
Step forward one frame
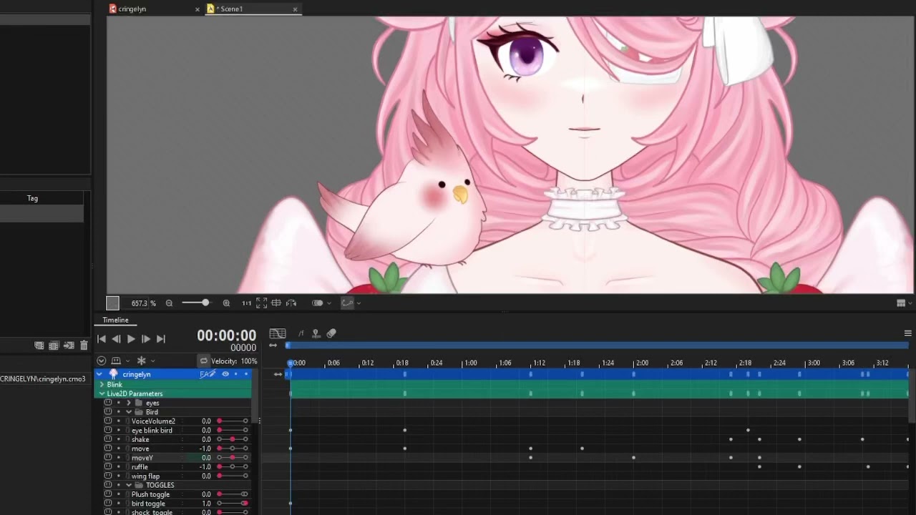pos(146,339)
